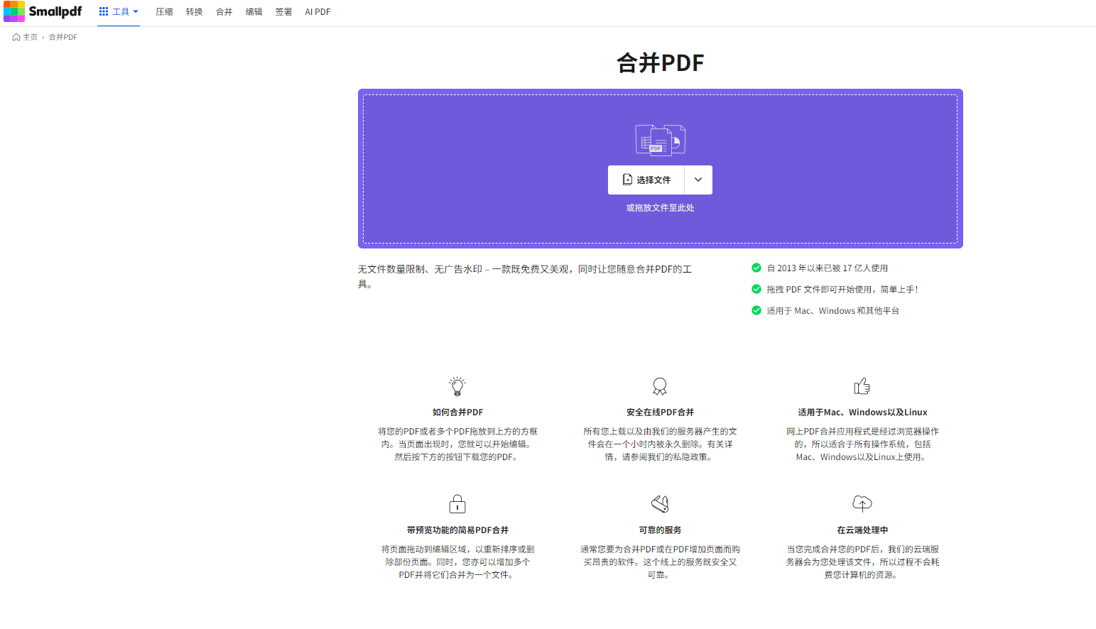This screenshot has width=1096, height=629.
Task: Follow the 合并PDF breadcrumb link
Action: pyautogui.click(x=63, y=38)
